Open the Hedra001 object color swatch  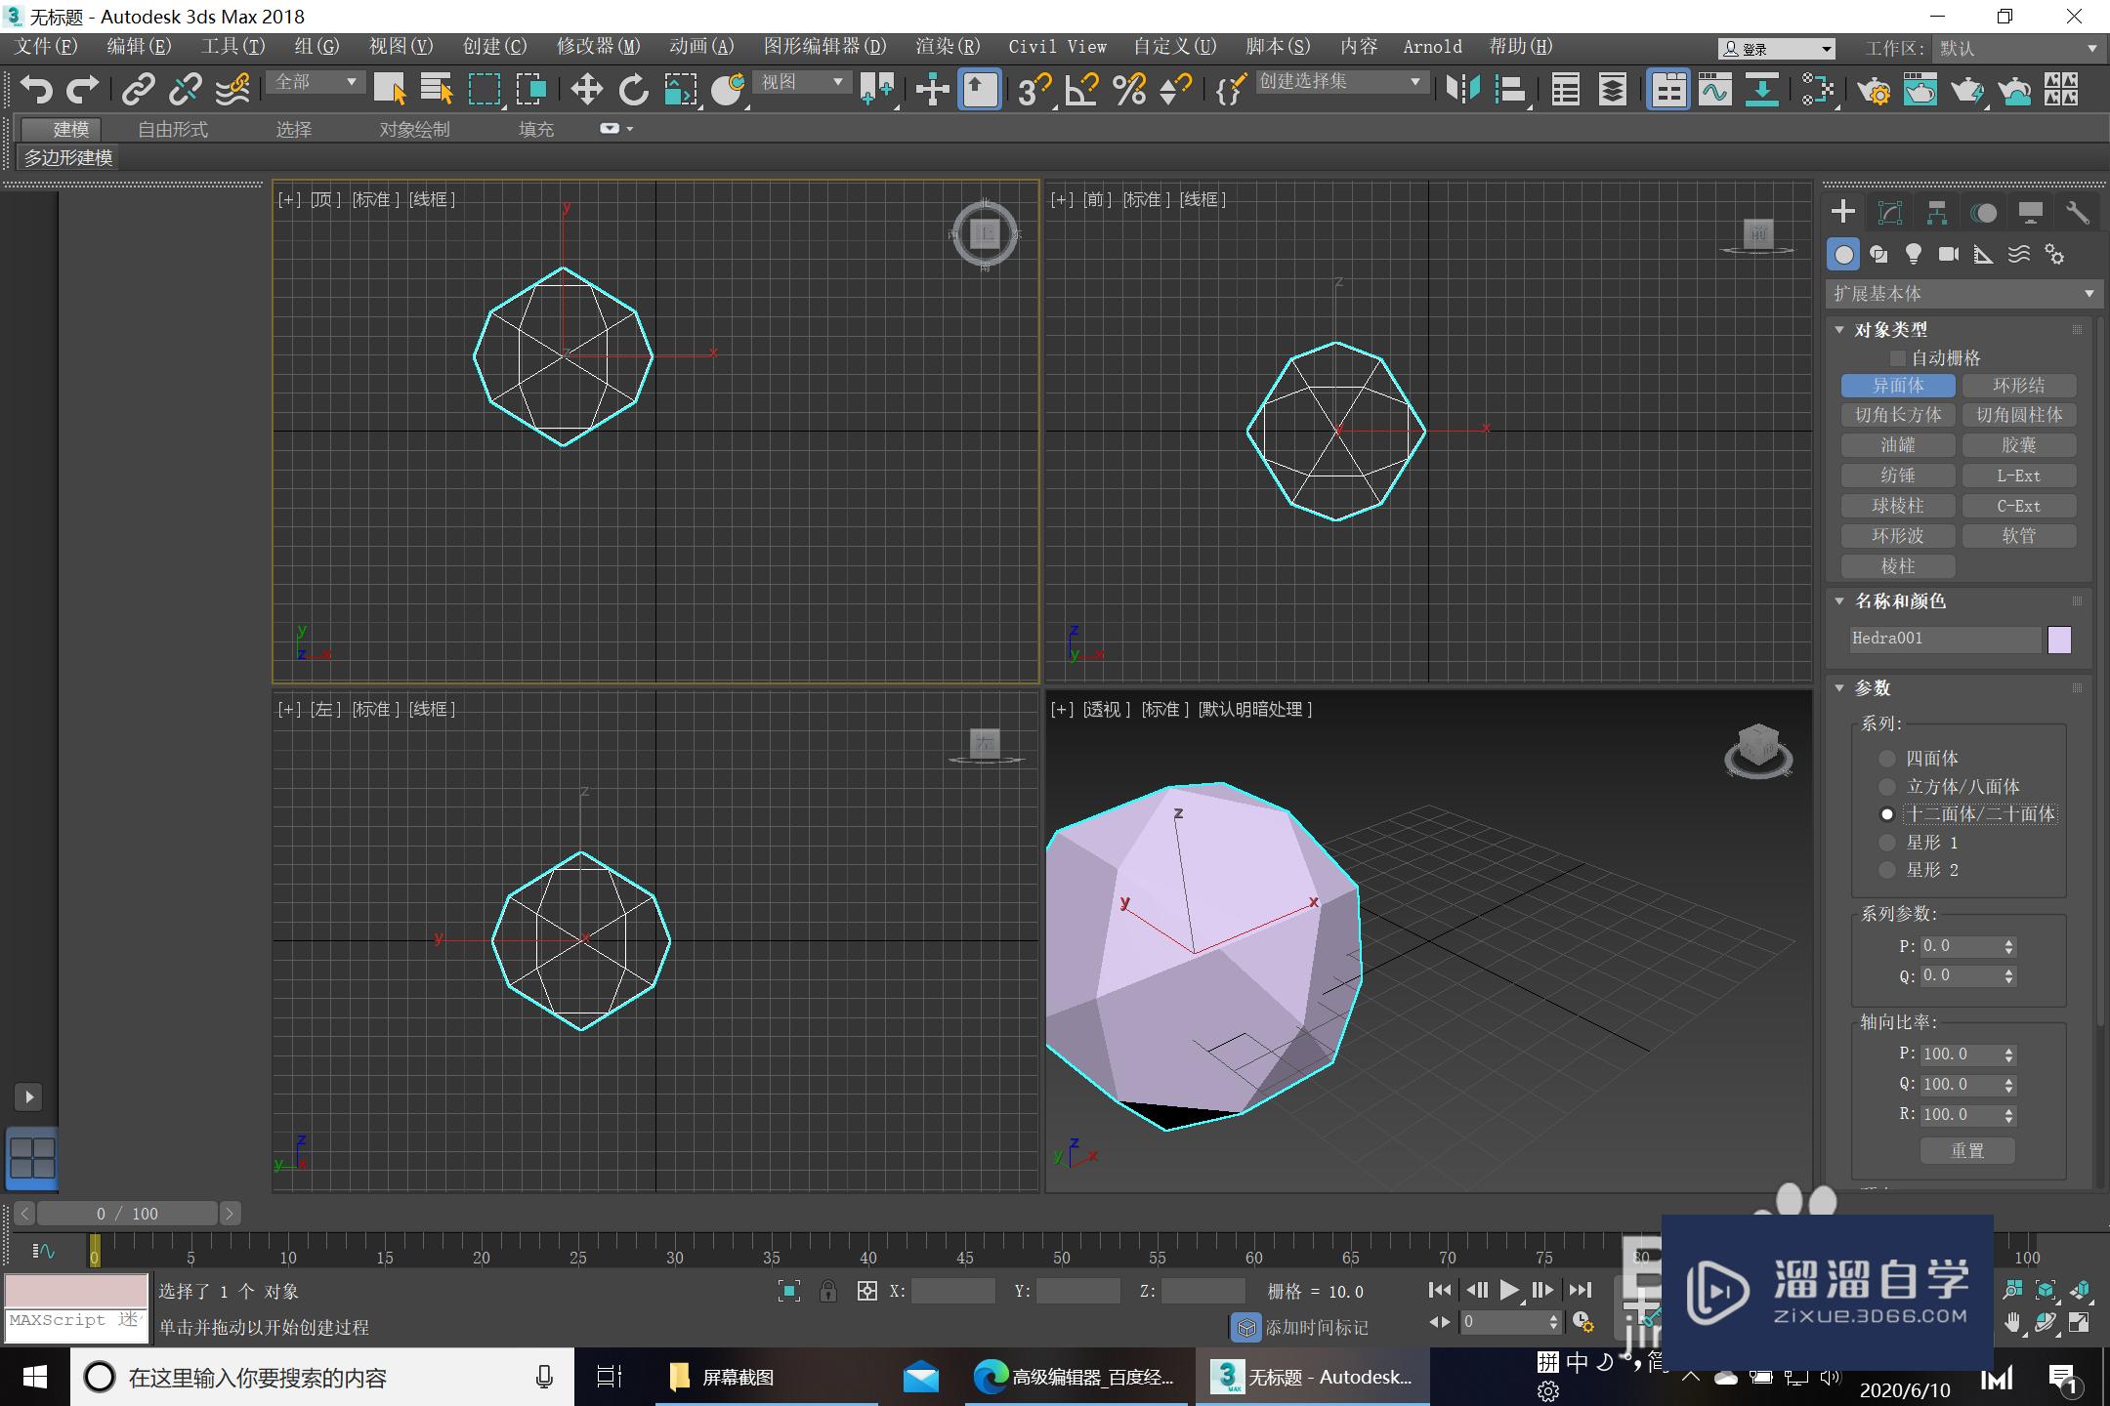point(2059,641)
